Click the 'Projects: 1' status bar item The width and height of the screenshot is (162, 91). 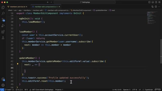coord(59,90)
